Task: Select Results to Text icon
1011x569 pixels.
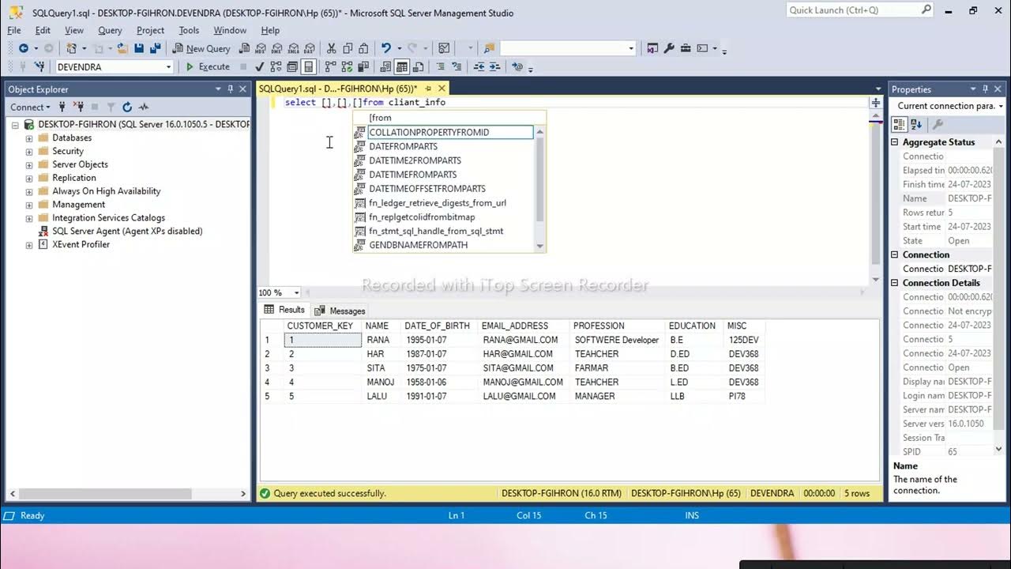Action: pyautogui.click(x=385, y=67)
